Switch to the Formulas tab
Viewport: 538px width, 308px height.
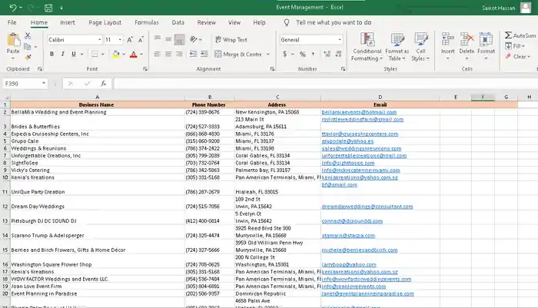click(147, 22)
